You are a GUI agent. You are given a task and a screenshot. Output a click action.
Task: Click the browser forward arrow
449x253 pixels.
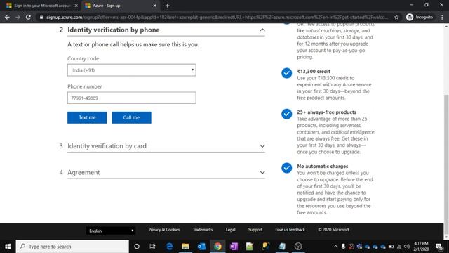click(18, 17)
